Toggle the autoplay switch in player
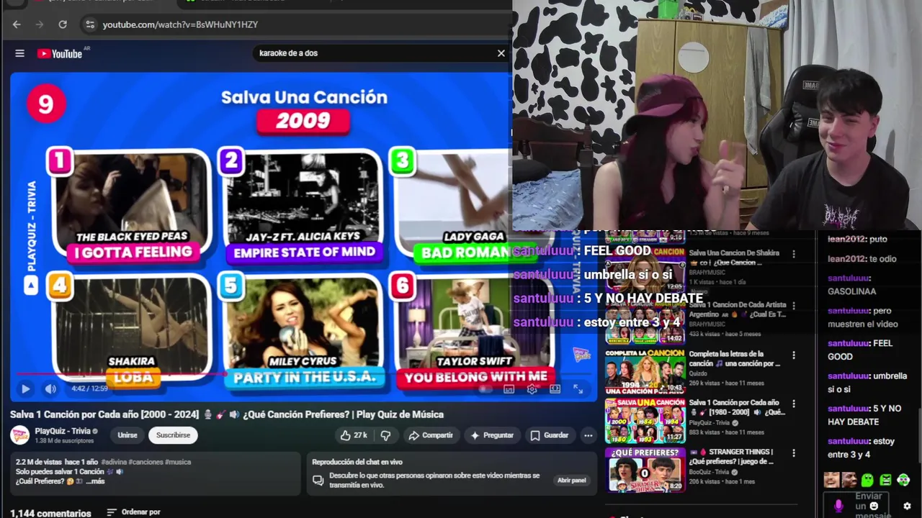This screenshot has height=518, width=922. point(485,389)
